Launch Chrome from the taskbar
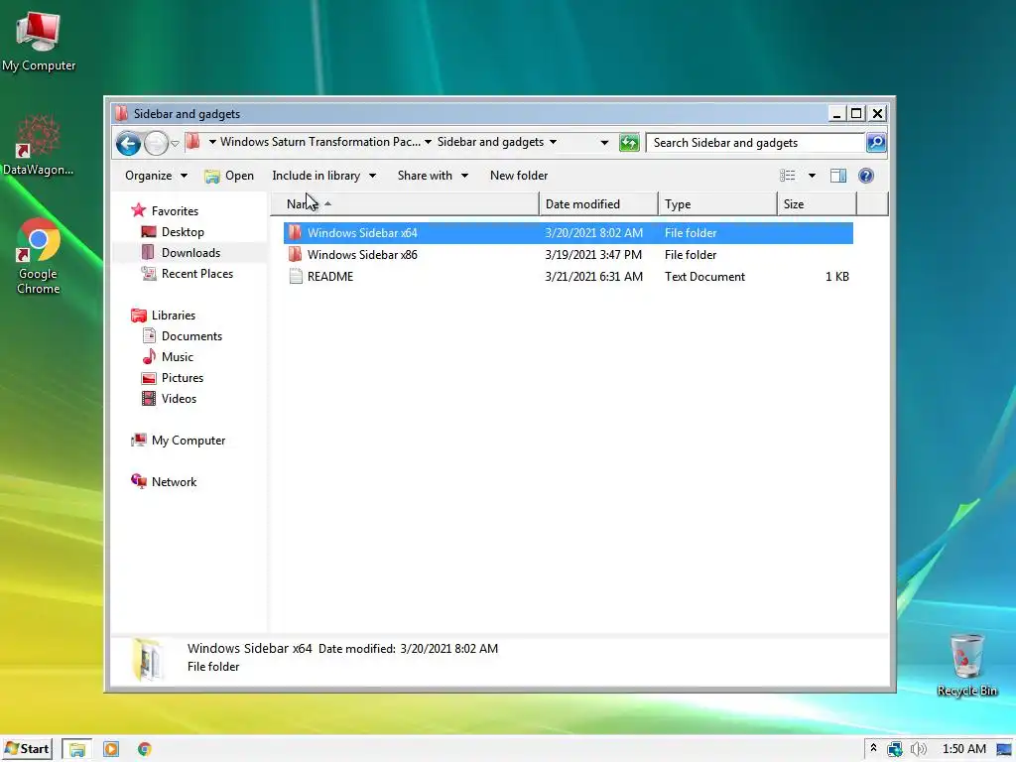Image resolution: width=1016 pixels, height=762 pixels. point(145,749)
